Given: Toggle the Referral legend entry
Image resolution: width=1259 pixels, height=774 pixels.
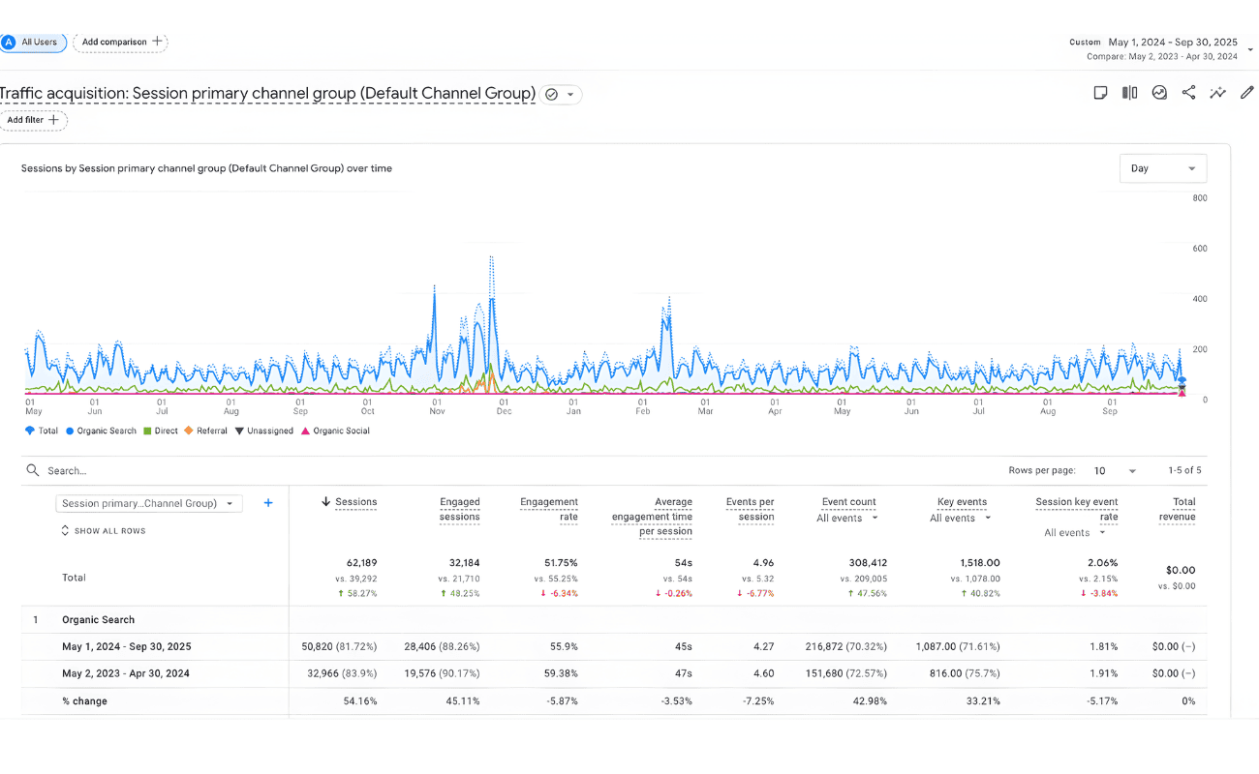Looking at the screenshot, I should 205,431.
